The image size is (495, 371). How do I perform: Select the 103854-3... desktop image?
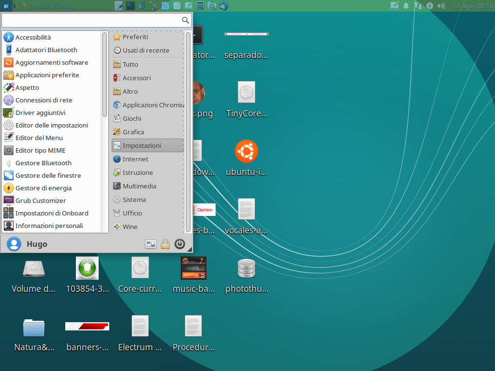click(x=87, y=275)
